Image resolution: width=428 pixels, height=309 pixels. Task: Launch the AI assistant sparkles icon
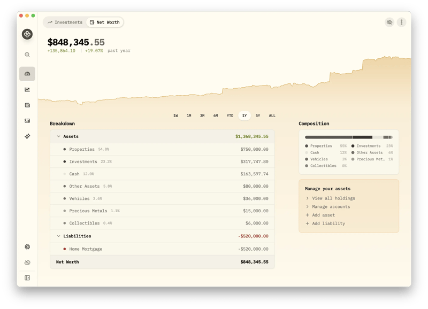(x=27, y=136)
